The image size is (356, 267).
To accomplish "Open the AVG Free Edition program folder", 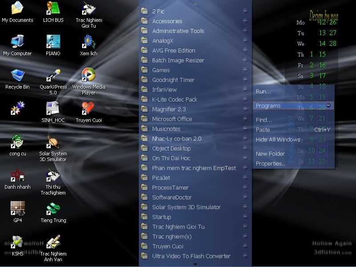I will 174,51.
